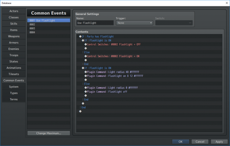Open the Classes database tab

tap(14, 17)
